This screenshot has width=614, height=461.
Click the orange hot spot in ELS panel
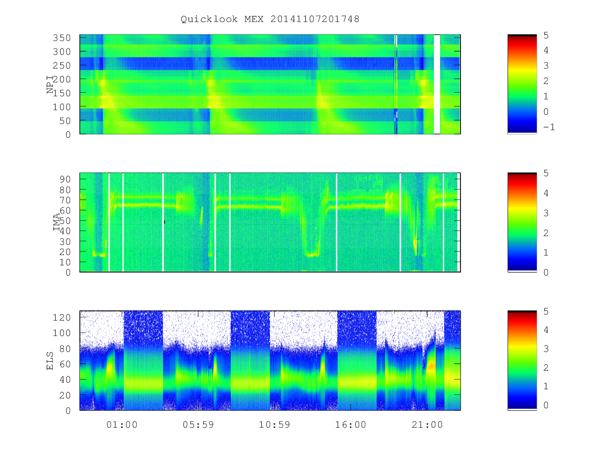[431, 366]
